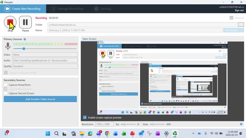Expand the Folder picker arrow button
Screen dimensions: 246x138
[x=241, y=25]
